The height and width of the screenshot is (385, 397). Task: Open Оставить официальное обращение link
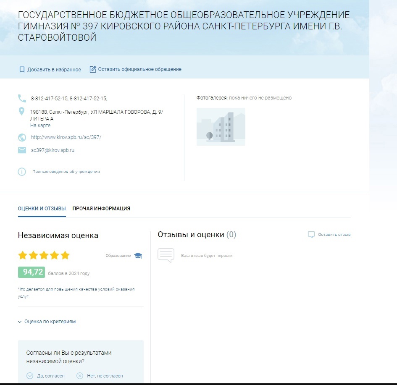tap(139, 69)
